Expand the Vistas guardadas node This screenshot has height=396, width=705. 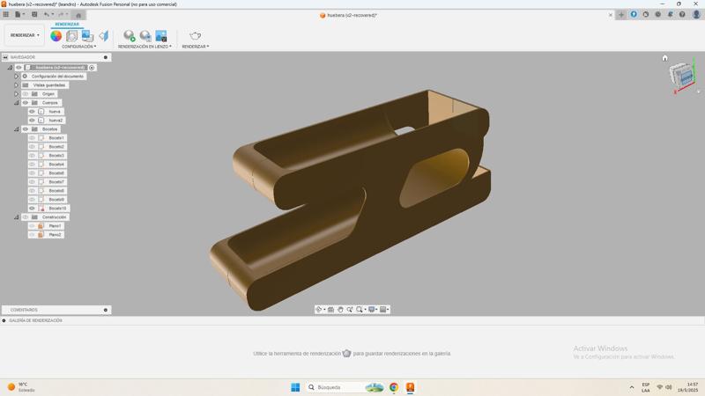point(16,85)
